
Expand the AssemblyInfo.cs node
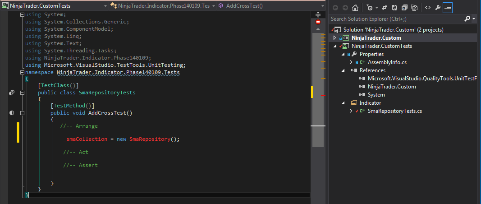(351, 62)
